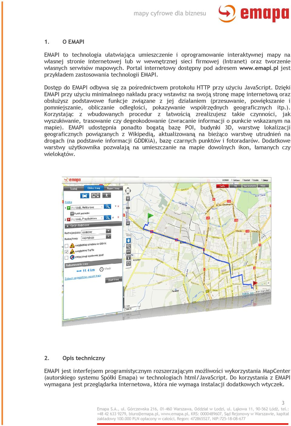Select the public transport bus/tram icon

tap(96, 196)
